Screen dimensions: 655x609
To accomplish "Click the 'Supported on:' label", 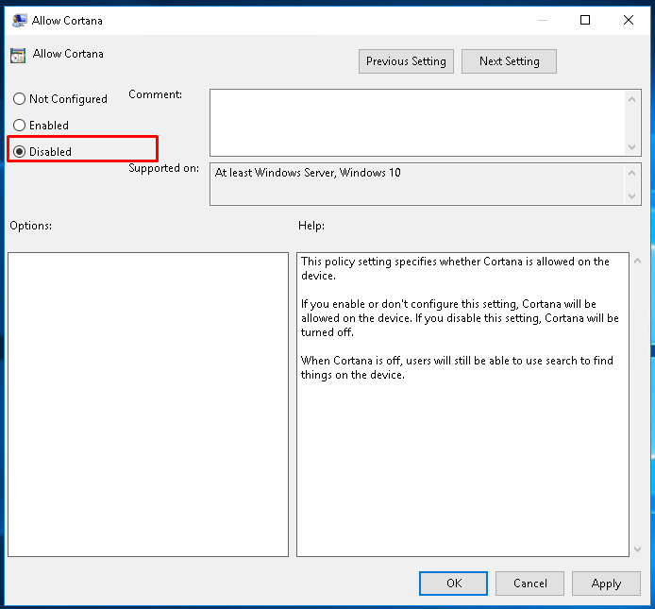I will 164,168.
